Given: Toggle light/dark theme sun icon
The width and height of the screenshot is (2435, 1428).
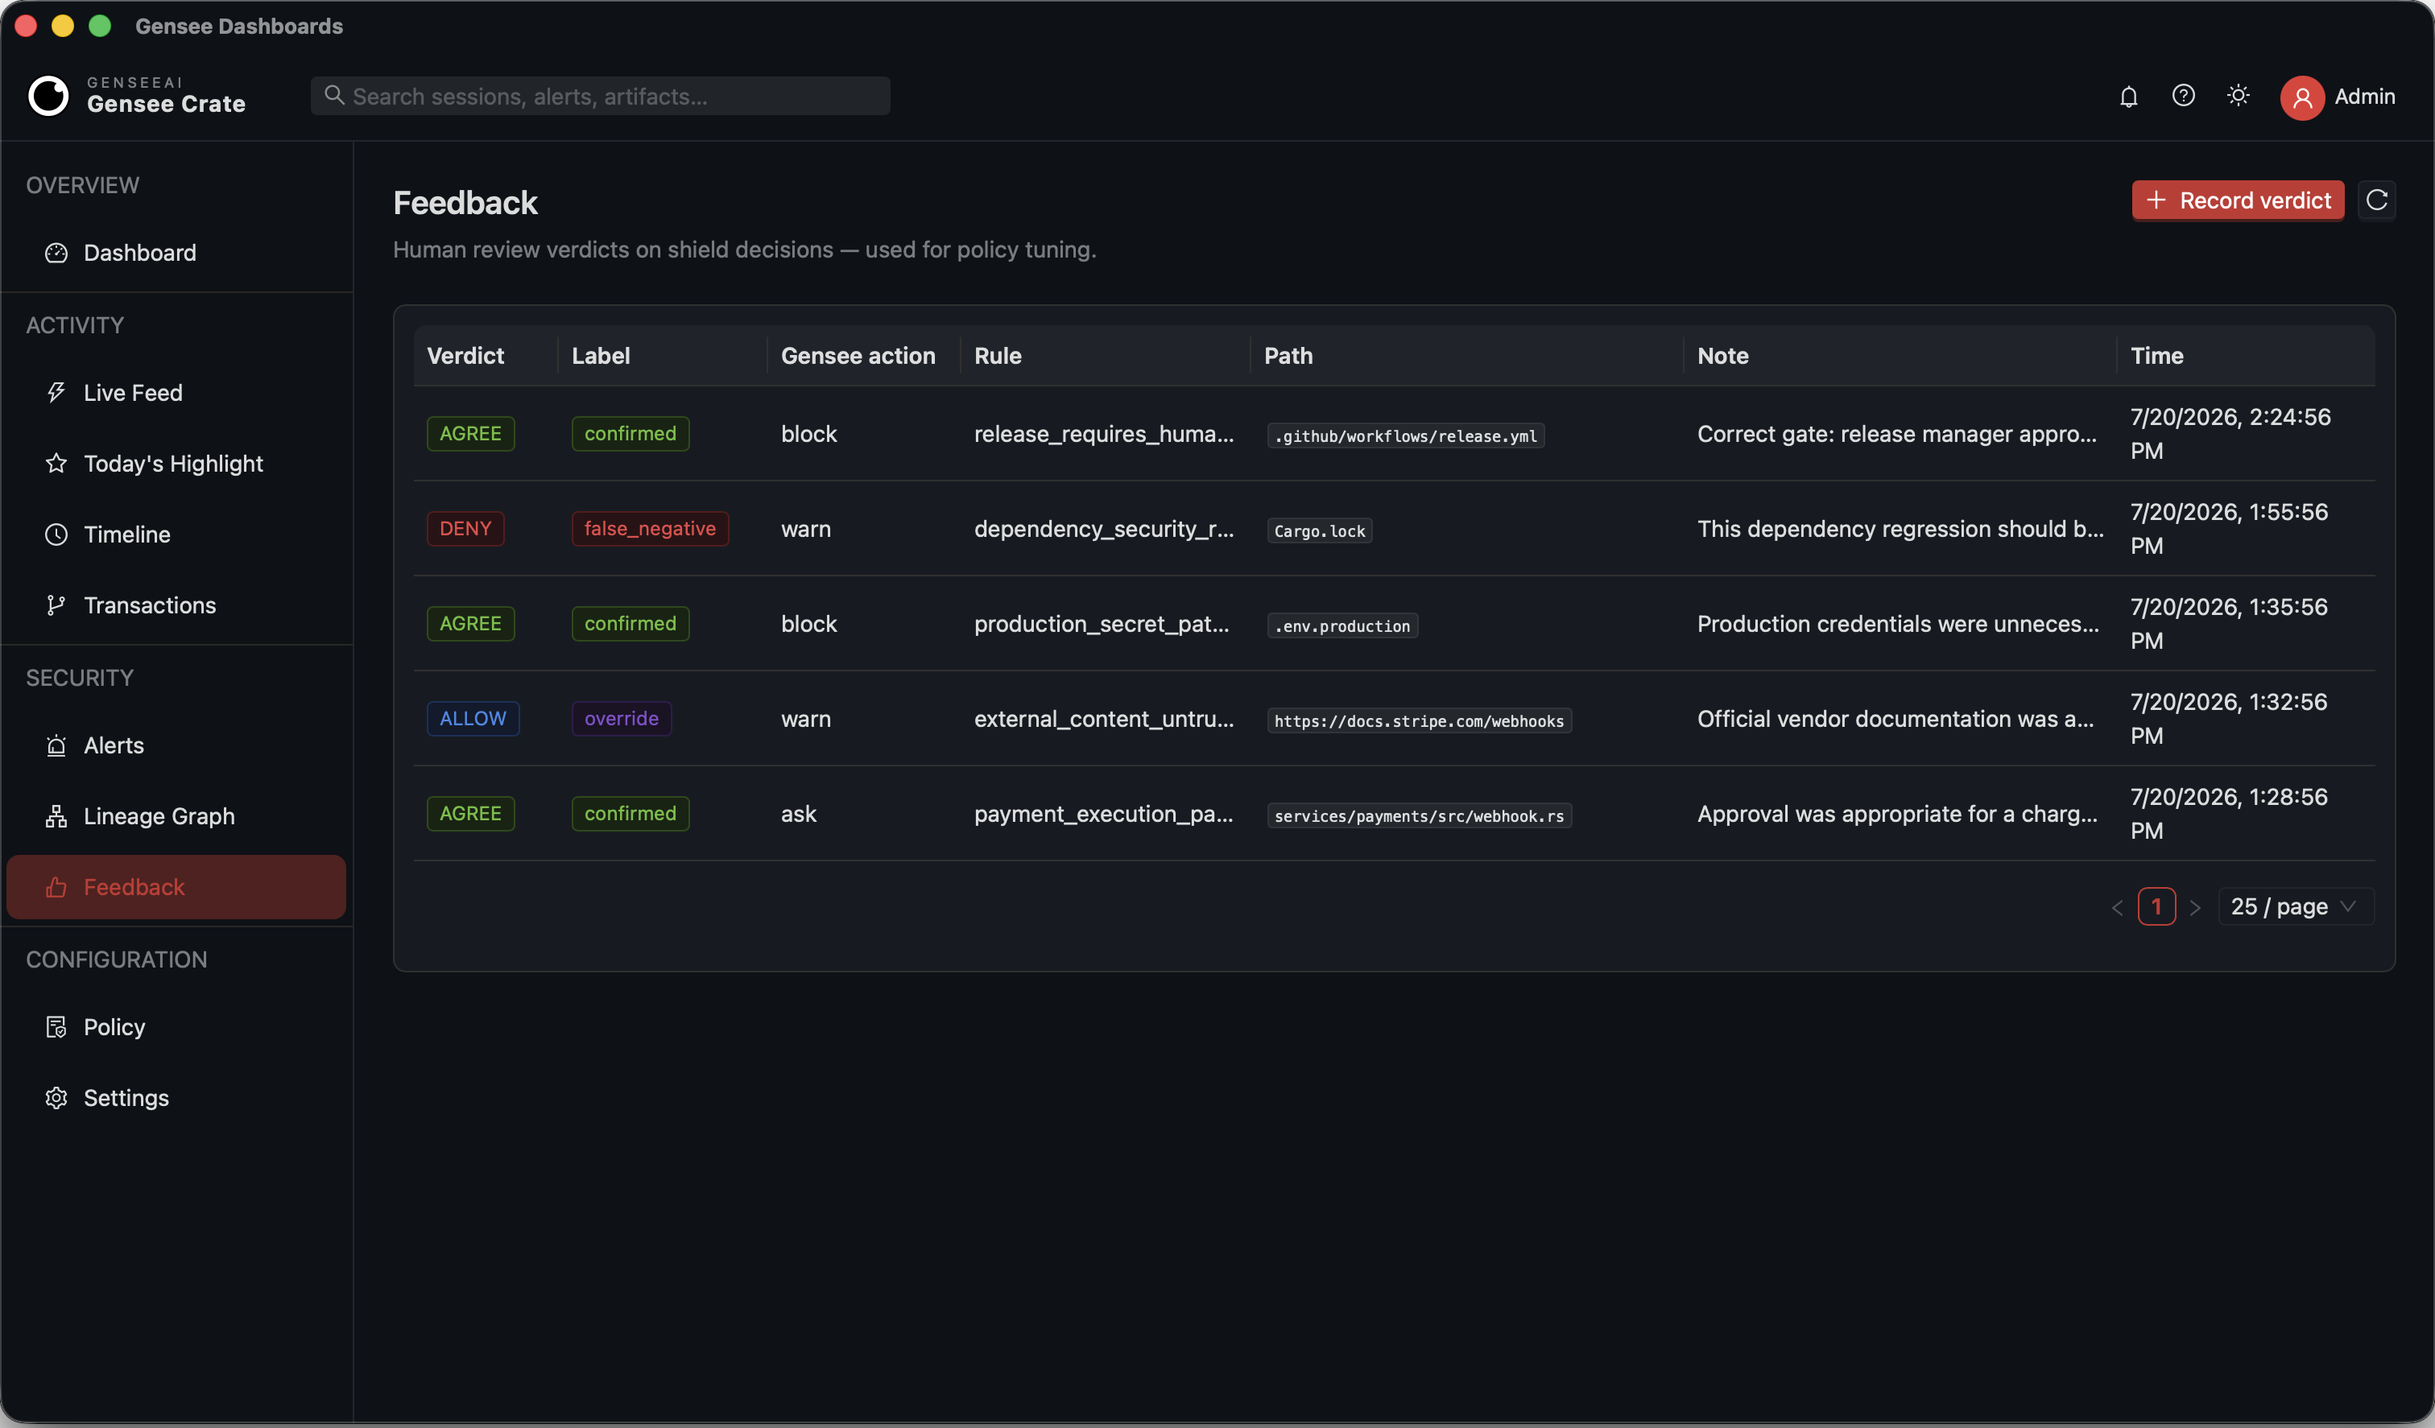Looking at the screenshot, I should click(2238, 96).
